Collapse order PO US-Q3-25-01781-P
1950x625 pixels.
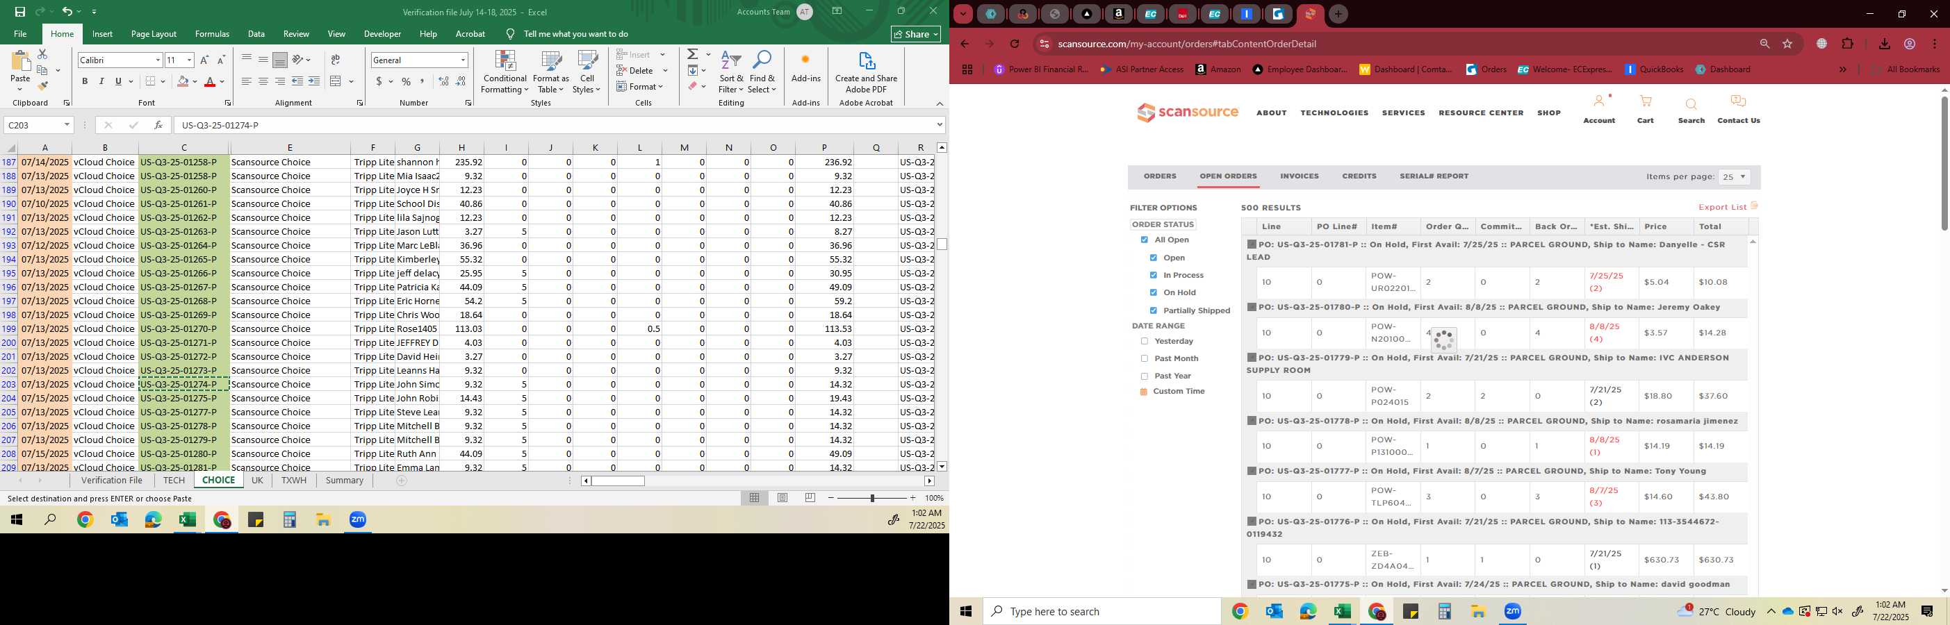click(x=1252, y=244)
